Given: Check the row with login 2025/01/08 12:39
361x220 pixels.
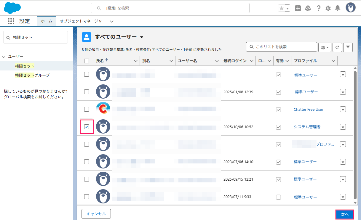Looking at the screenshot, I should (x=87, y=92).
